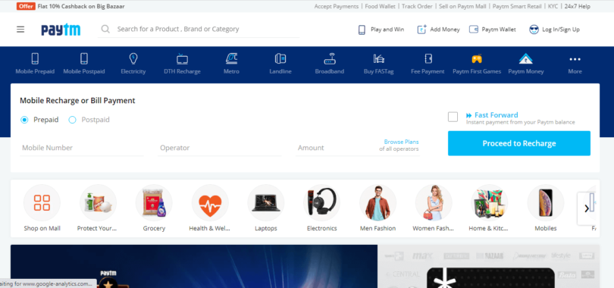The height and width of the screenshot is (288, 614).
Task: Open the Operator dropdown field
Action: click(219, 148)
